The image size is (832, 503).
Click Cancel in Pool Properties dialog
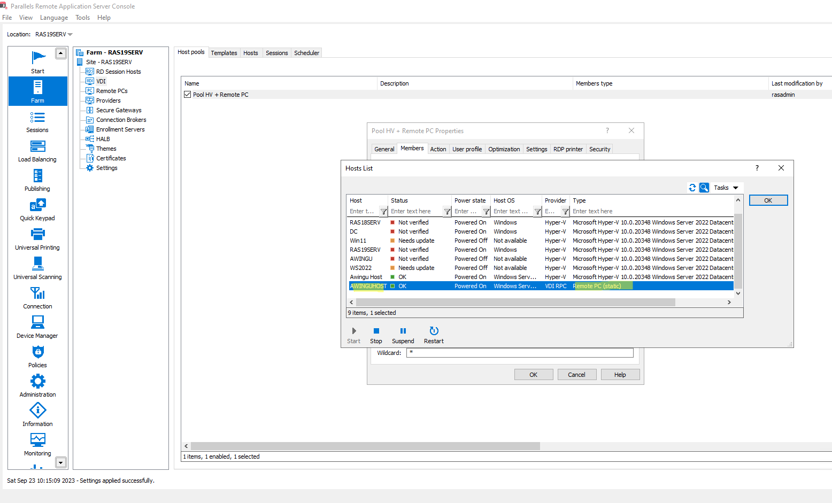[576, 375]
